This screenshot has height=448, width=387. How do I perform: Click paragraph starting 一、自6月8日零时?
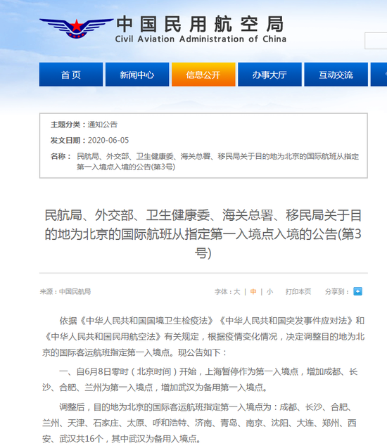(200, 380)
